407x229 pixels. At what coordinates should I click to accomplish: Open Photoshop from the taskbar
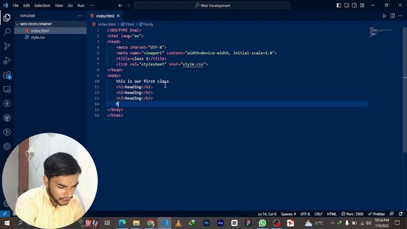tap(206, 223)
